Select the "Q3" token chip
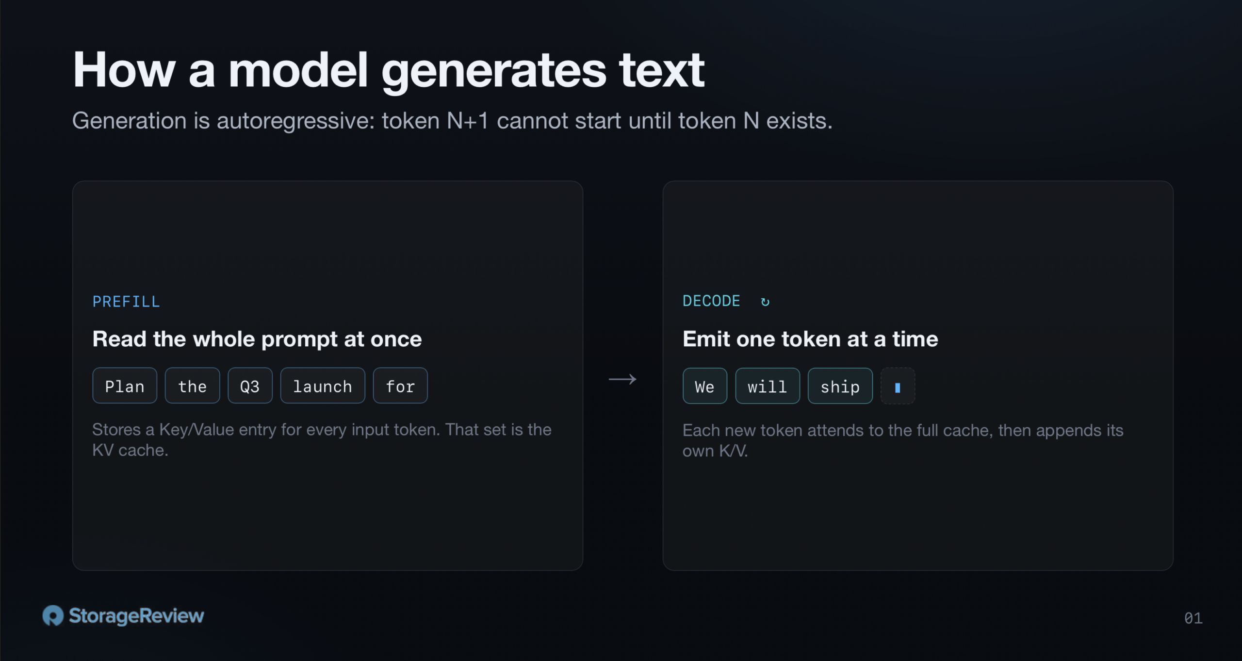The image size is (1242, 661). point(250,386)
